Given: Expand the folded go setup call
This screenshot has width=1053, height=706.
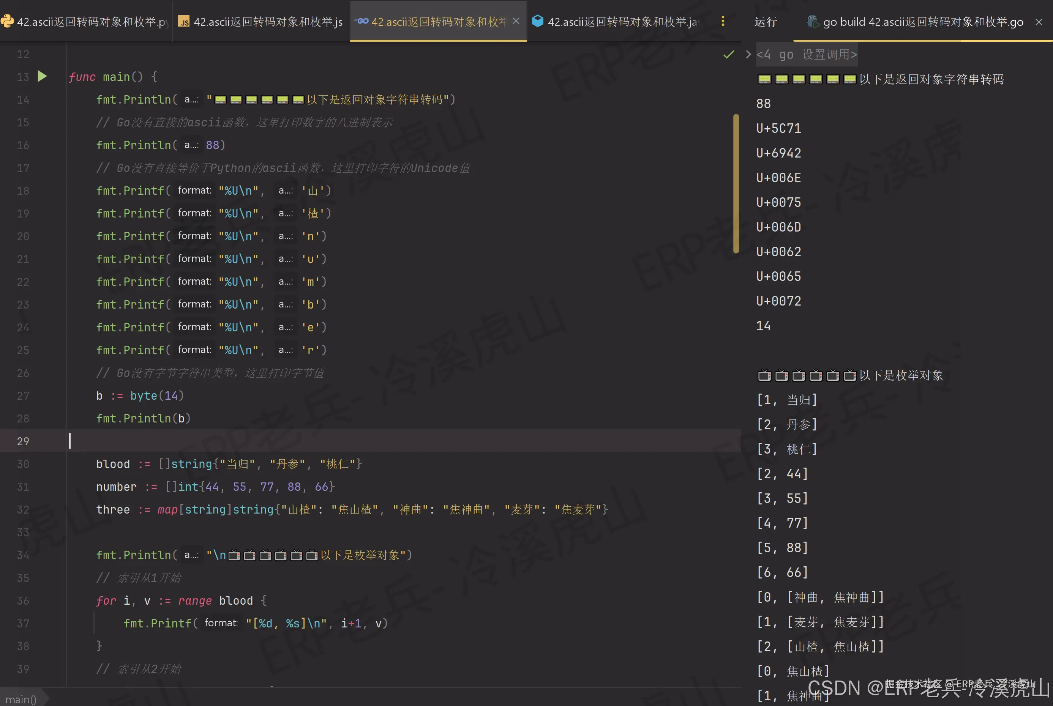Looking at the screenshot, I should tap(748, 55).
